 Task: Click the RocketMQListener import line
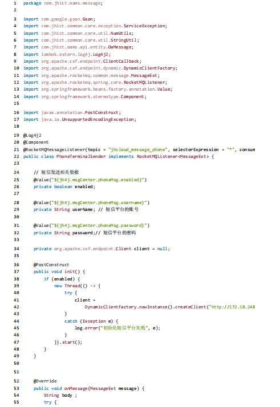[x=95, y=82]
